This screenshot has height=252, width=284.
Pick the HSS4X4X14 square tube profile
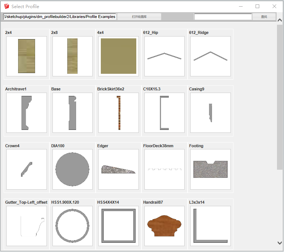[119, 226]
